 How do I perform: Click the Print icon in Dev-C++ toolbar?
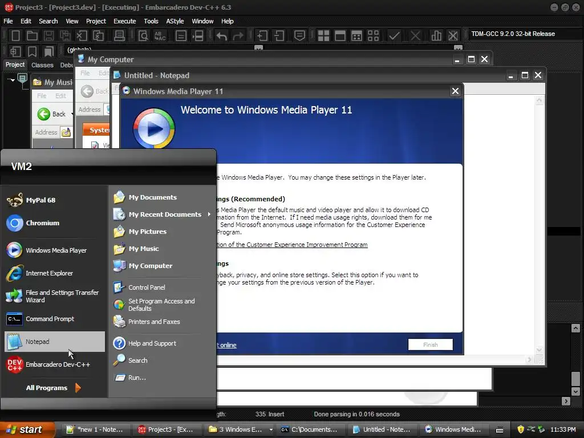(119, 36)
